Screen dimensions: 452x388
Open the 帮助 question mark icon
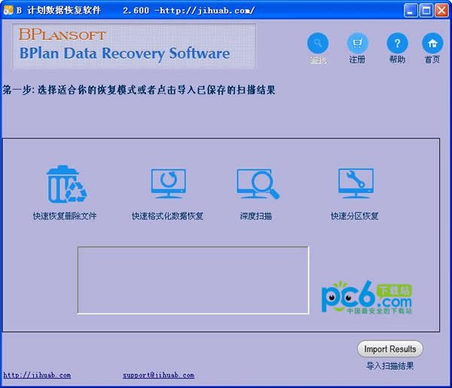(x=397, y=44)
